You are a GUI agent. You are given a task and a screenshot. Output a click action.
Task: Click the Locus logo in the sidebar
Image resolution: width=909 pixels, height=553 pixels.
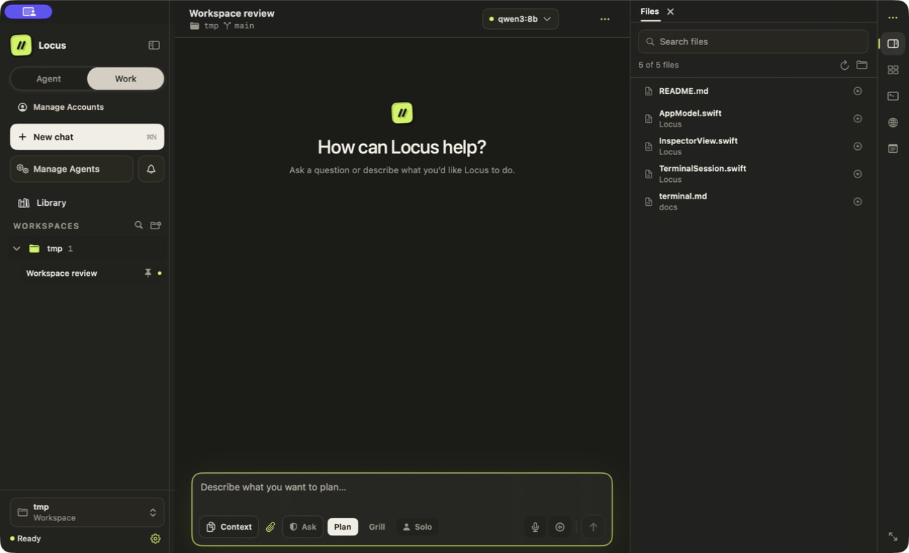point(21,45)
